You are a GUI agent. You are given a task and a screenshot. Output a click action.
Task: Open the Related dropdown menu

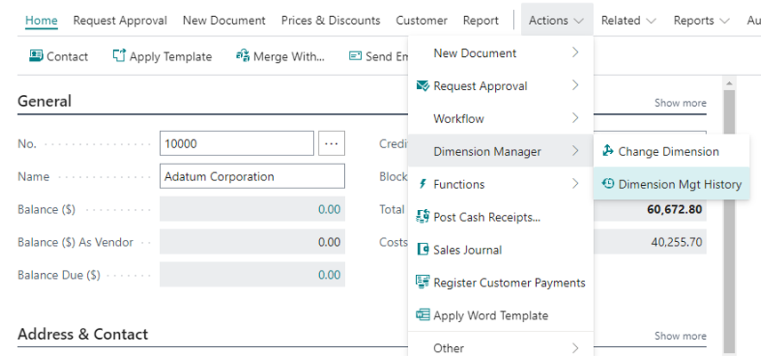click(628, 20)
